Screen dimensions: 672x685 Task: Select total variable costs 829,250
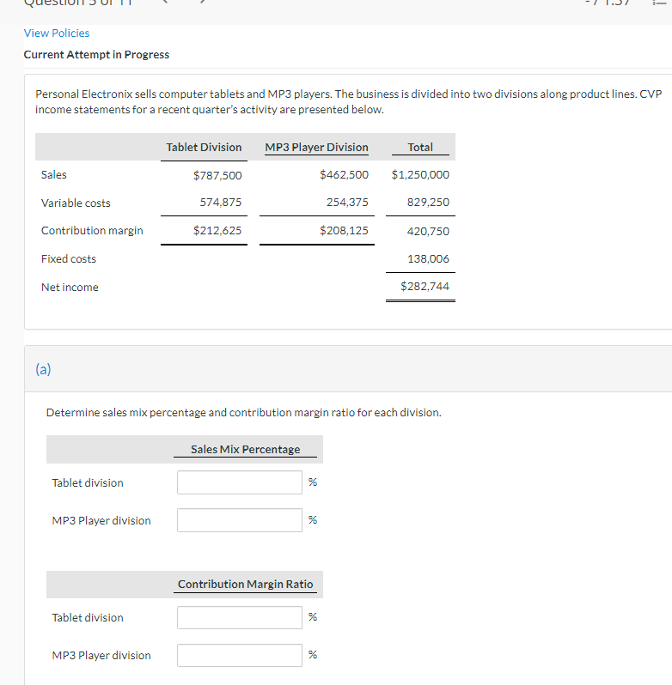[x=428, y=203]
